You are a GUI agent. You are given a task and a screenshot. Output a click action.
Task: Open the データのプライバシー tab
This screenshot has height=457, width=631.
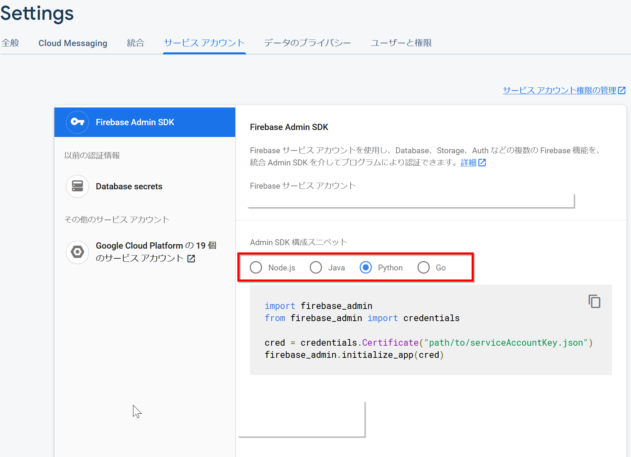(x=307, y=43)
